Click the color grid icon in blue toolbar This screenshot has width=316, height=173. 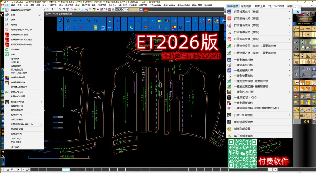[159, 20]
